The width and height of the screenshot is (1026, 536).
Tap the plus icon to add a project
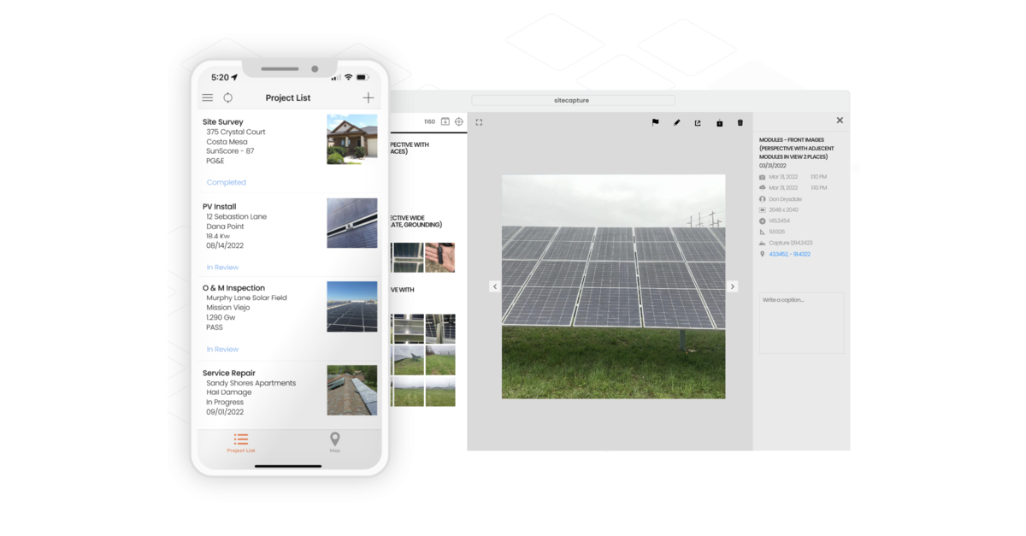[368, 97]
